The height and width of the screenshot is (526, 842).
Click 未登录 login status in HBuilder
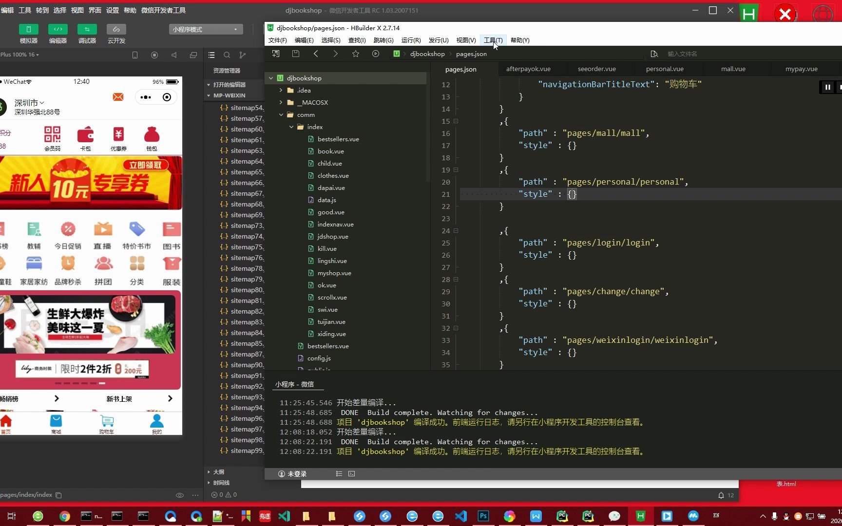click(x=292, y=474)
